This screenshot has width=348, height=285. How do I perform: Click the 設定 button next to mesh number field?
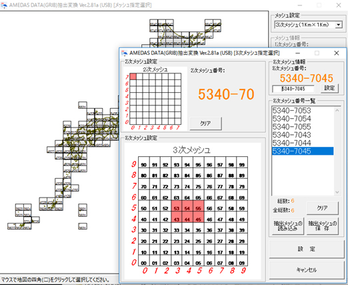pyautogui.click(x=329, y=88)
